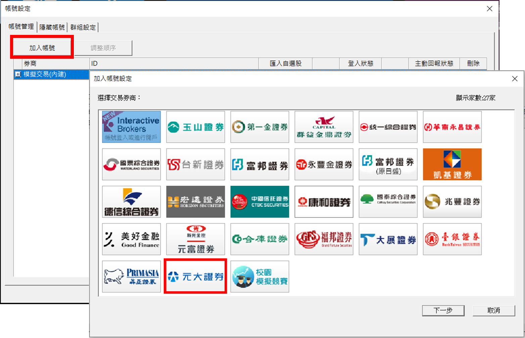This screenshot has height=338, width=525.
Task: Click the 主動回報狀態 column header
Action: pyautogui.click(x=434, y=63)
